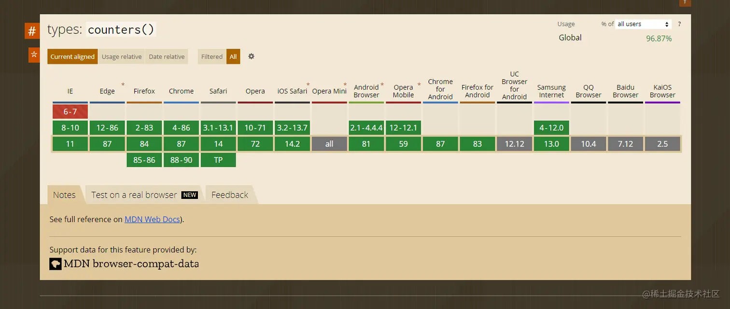Click the Opera Mobile 12-12.1 cell
730x309 pixels.
pos(403,128)
